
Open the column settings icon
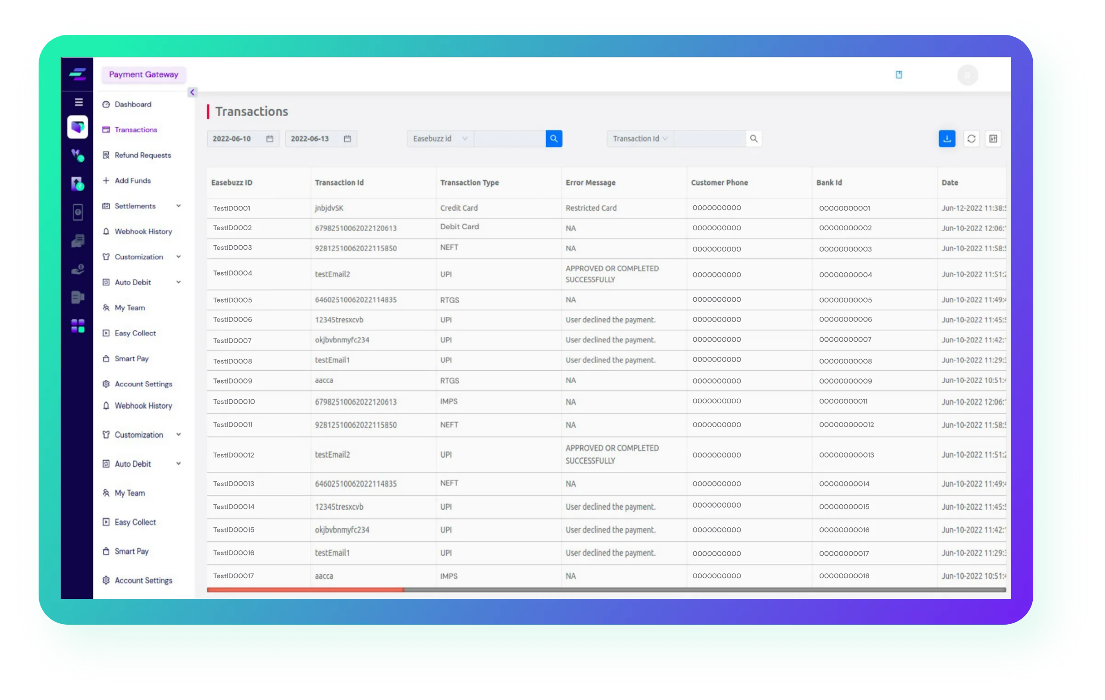pos(993,139)
